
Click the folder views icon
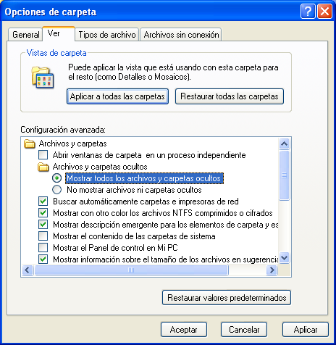point(43,78)
